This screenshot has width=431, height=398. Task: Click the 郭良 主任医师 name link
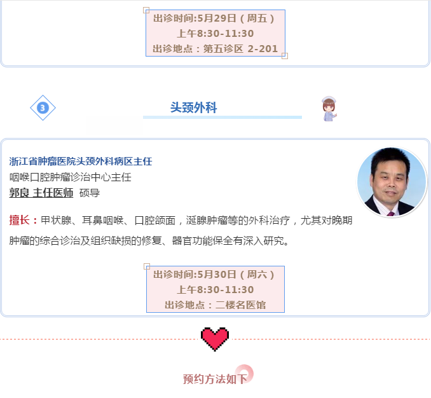pos(41,193)
